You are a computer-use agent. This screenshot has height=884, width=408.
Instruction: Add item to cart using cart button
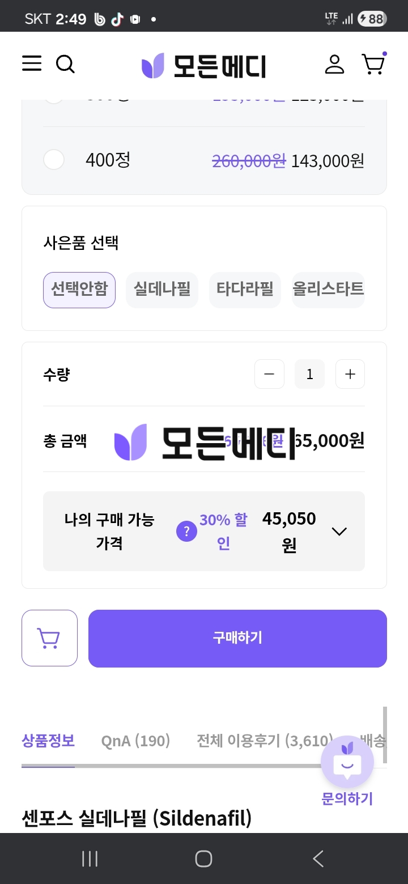point(49,638)
